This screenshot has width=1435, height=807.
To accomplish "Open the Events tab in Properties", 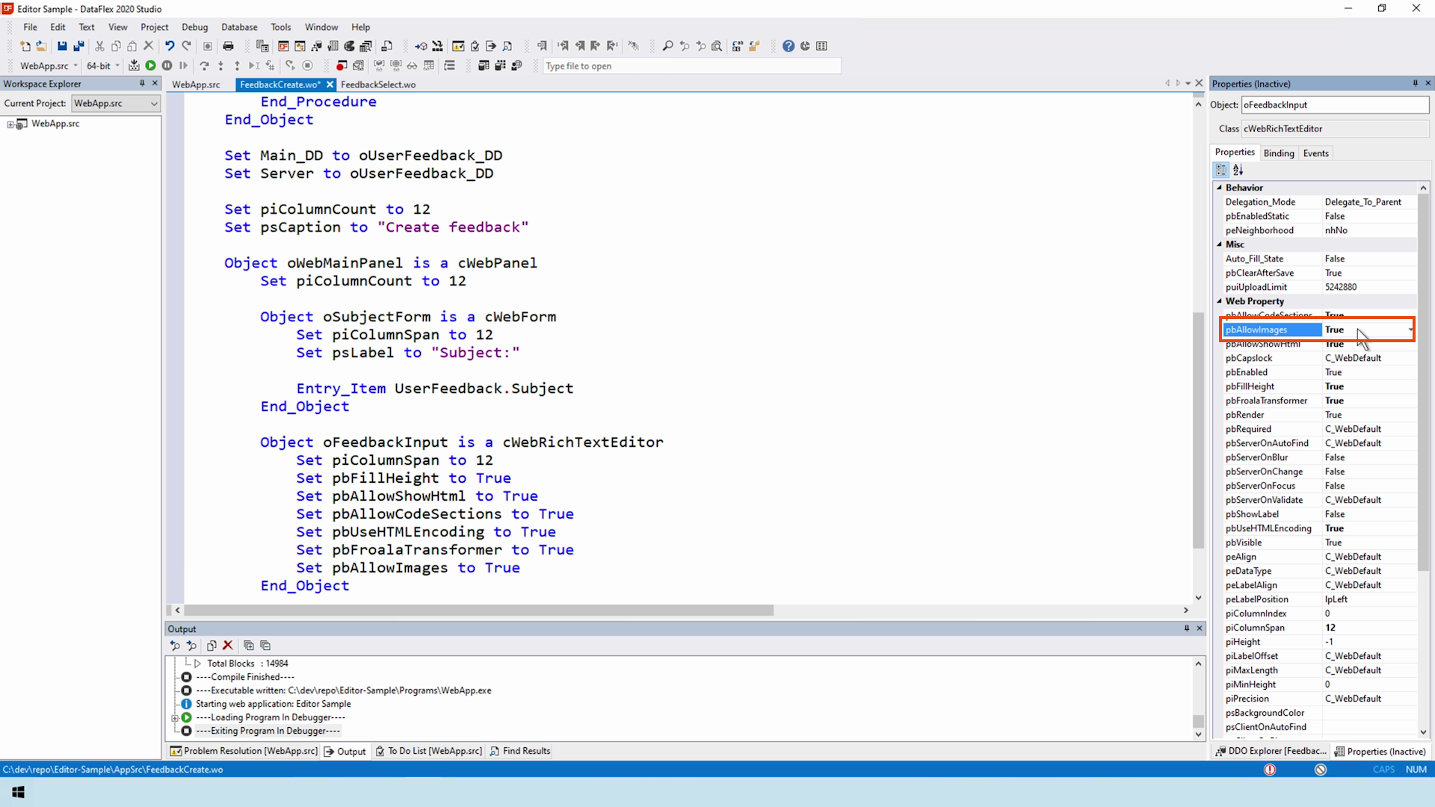I will [x=1315, y=153].
